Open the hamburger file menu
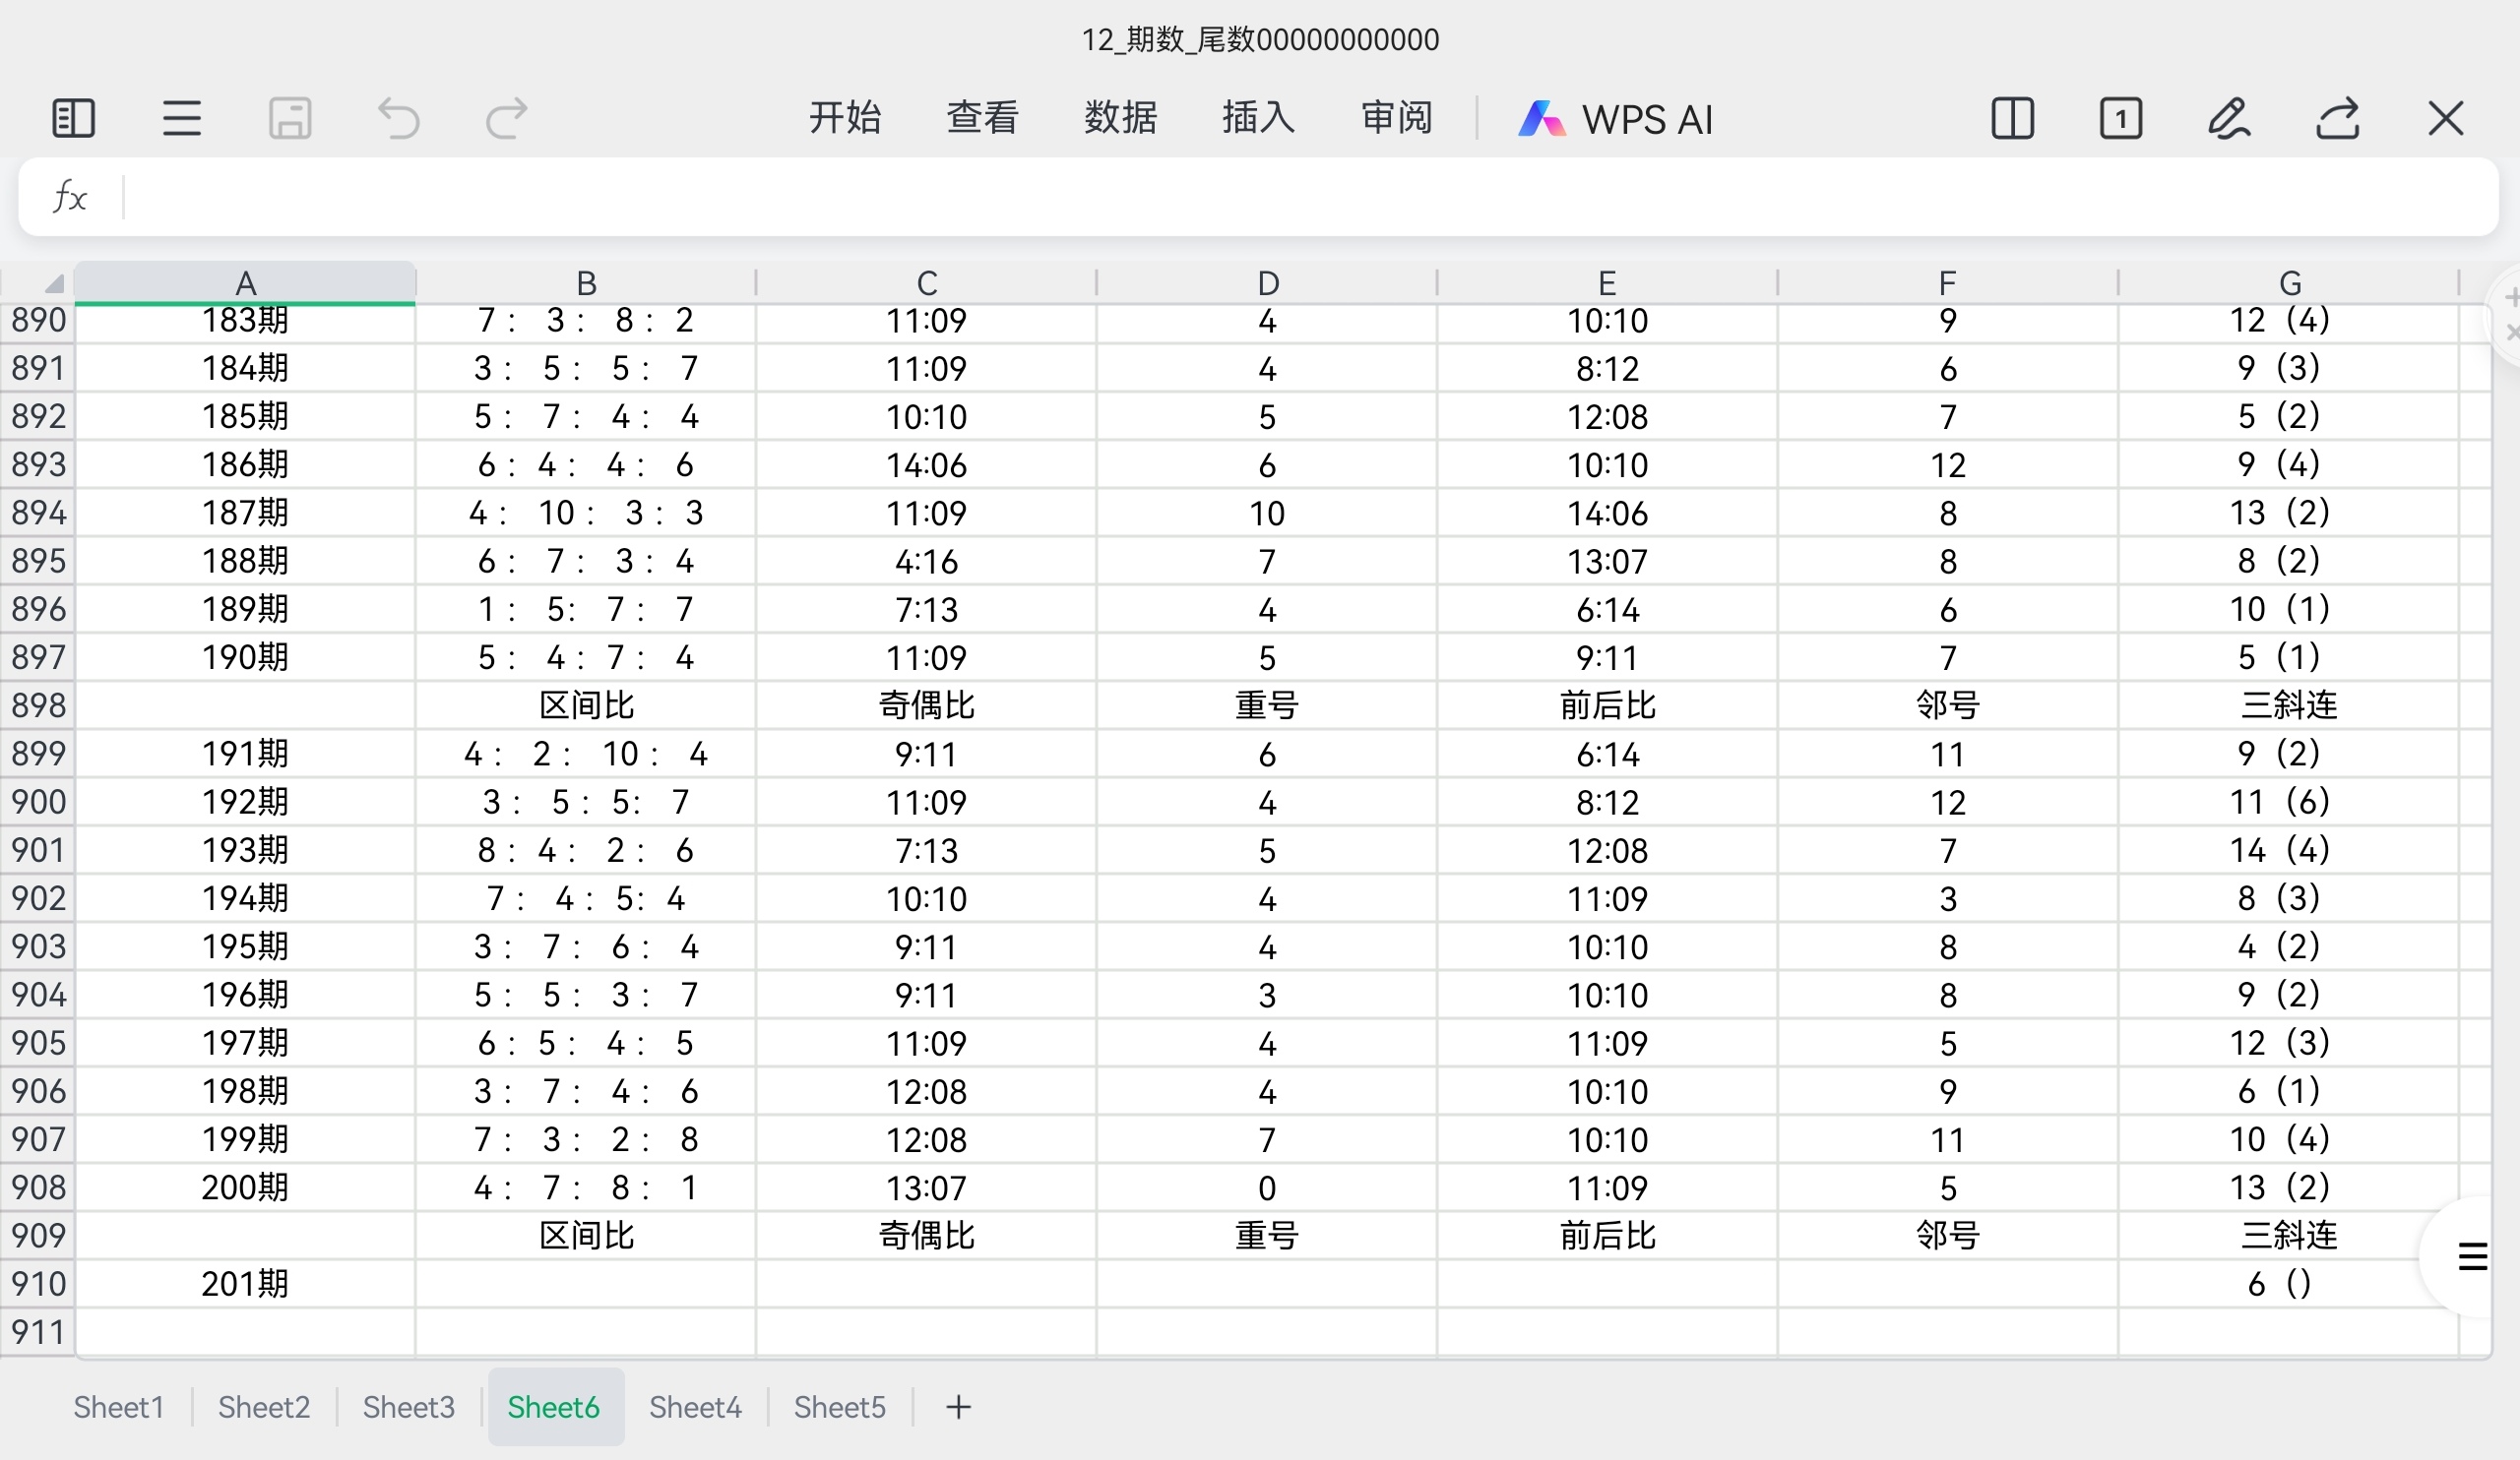The image size is (2520, 1460). 181,118
